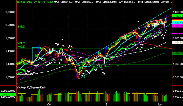
Task: Click the '13 year date axis label
Action: click(x=106, y=104)
